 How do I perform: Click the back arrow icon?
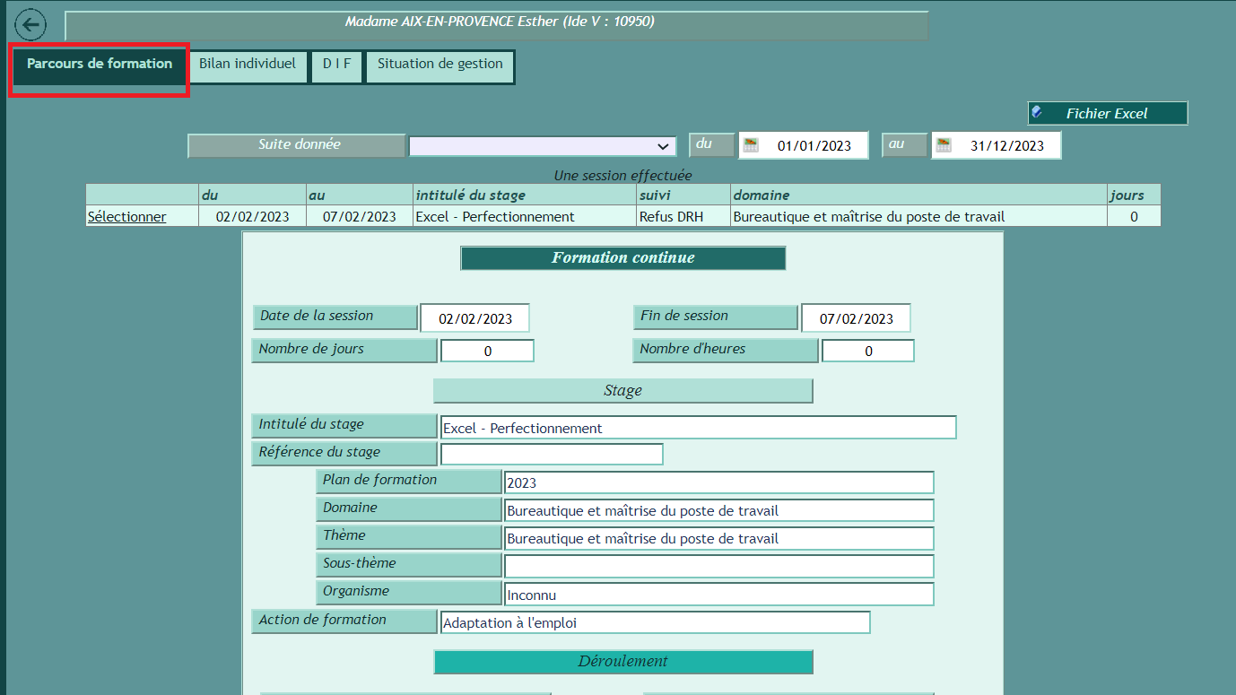pos(30,24)
